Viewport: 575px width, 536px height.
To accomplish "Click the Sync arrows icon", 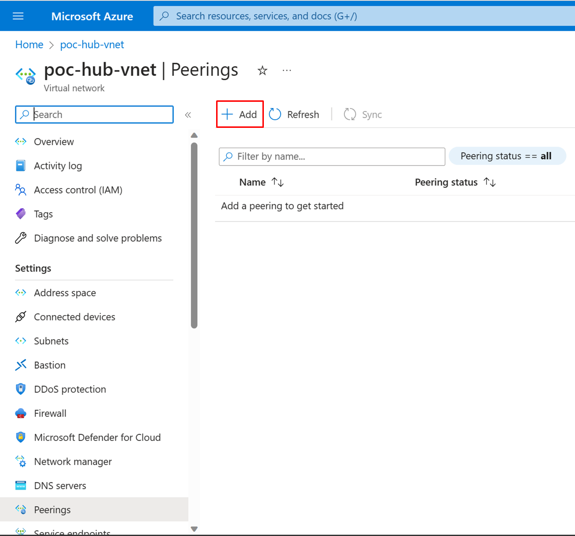I will click(350, 114).
